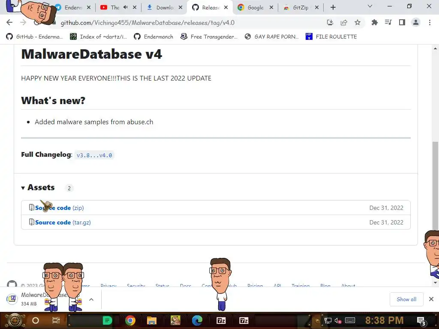439x329 pixels.
Task: Open the Extensions puzzle icon
Action: pos(374,22)
